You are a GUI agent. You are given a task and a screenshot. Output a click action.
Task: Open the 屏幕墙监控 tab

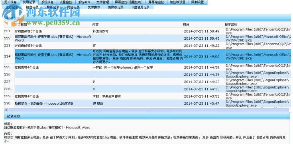156,2
